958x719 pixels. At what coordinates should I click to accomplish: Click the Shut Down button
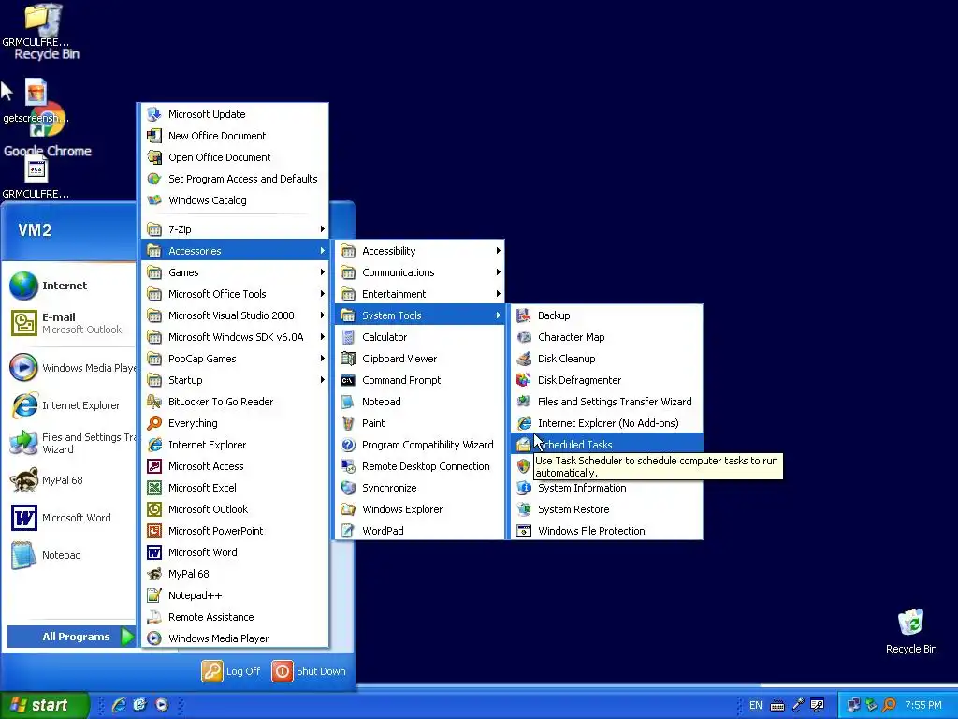(x=309, y=670)
